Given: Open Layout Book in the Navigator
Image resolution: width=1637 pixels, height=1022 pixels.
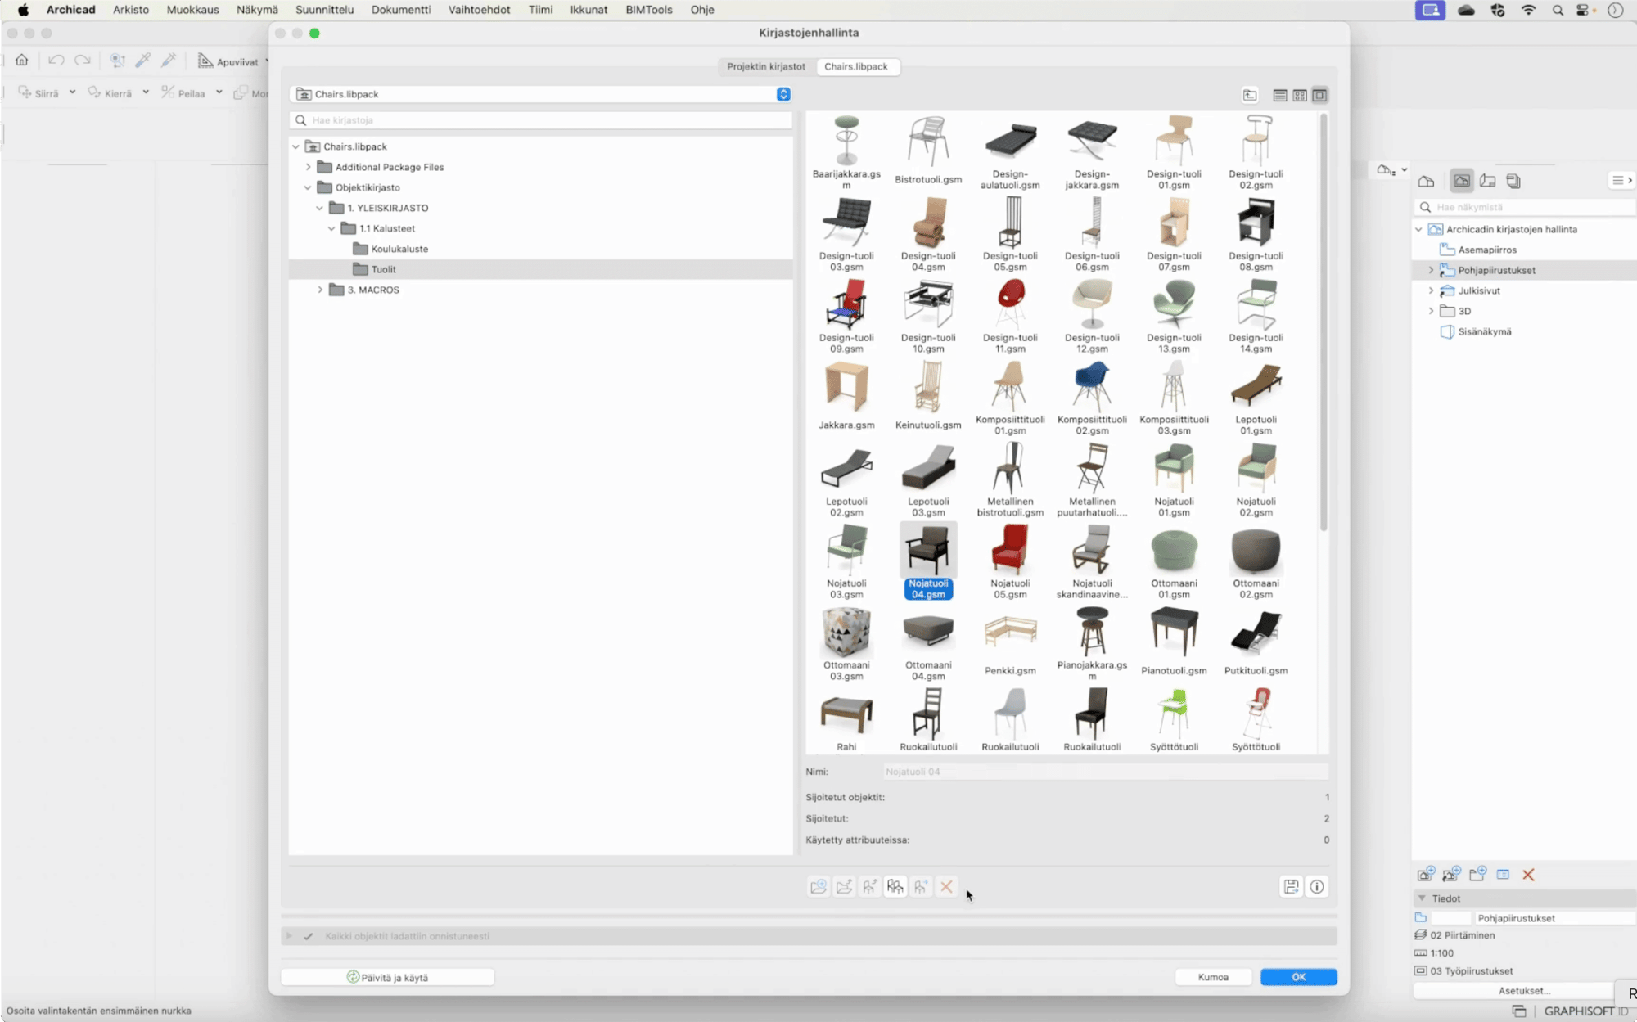Looking at the screenshot, I should [x=1488, y=182].
